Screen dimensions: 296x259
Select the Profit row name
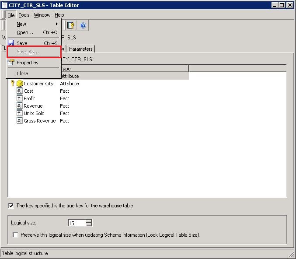(x=29, y=98)
